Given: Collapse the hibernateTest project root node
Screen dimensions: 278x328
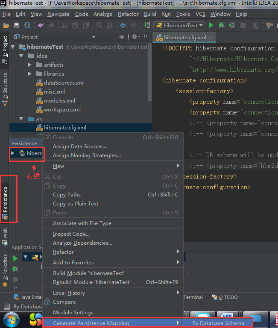Looking at the screenshot, I should pos(13,47).
